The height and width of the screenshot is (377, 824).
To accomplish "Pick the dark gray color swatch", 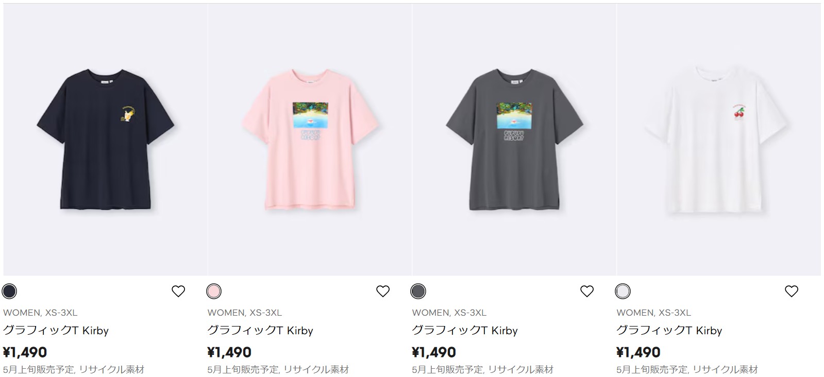I will point(418,292).
